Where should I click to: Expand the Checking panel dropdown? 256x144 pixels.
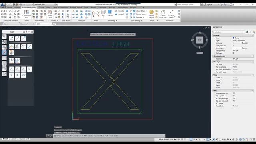[54, 20]
